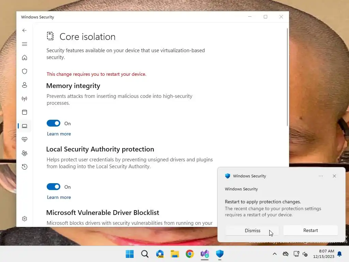Viewport: 349px width, 262px height.
Task: Minimize the Windows Security window
Action: pos(250,17)
